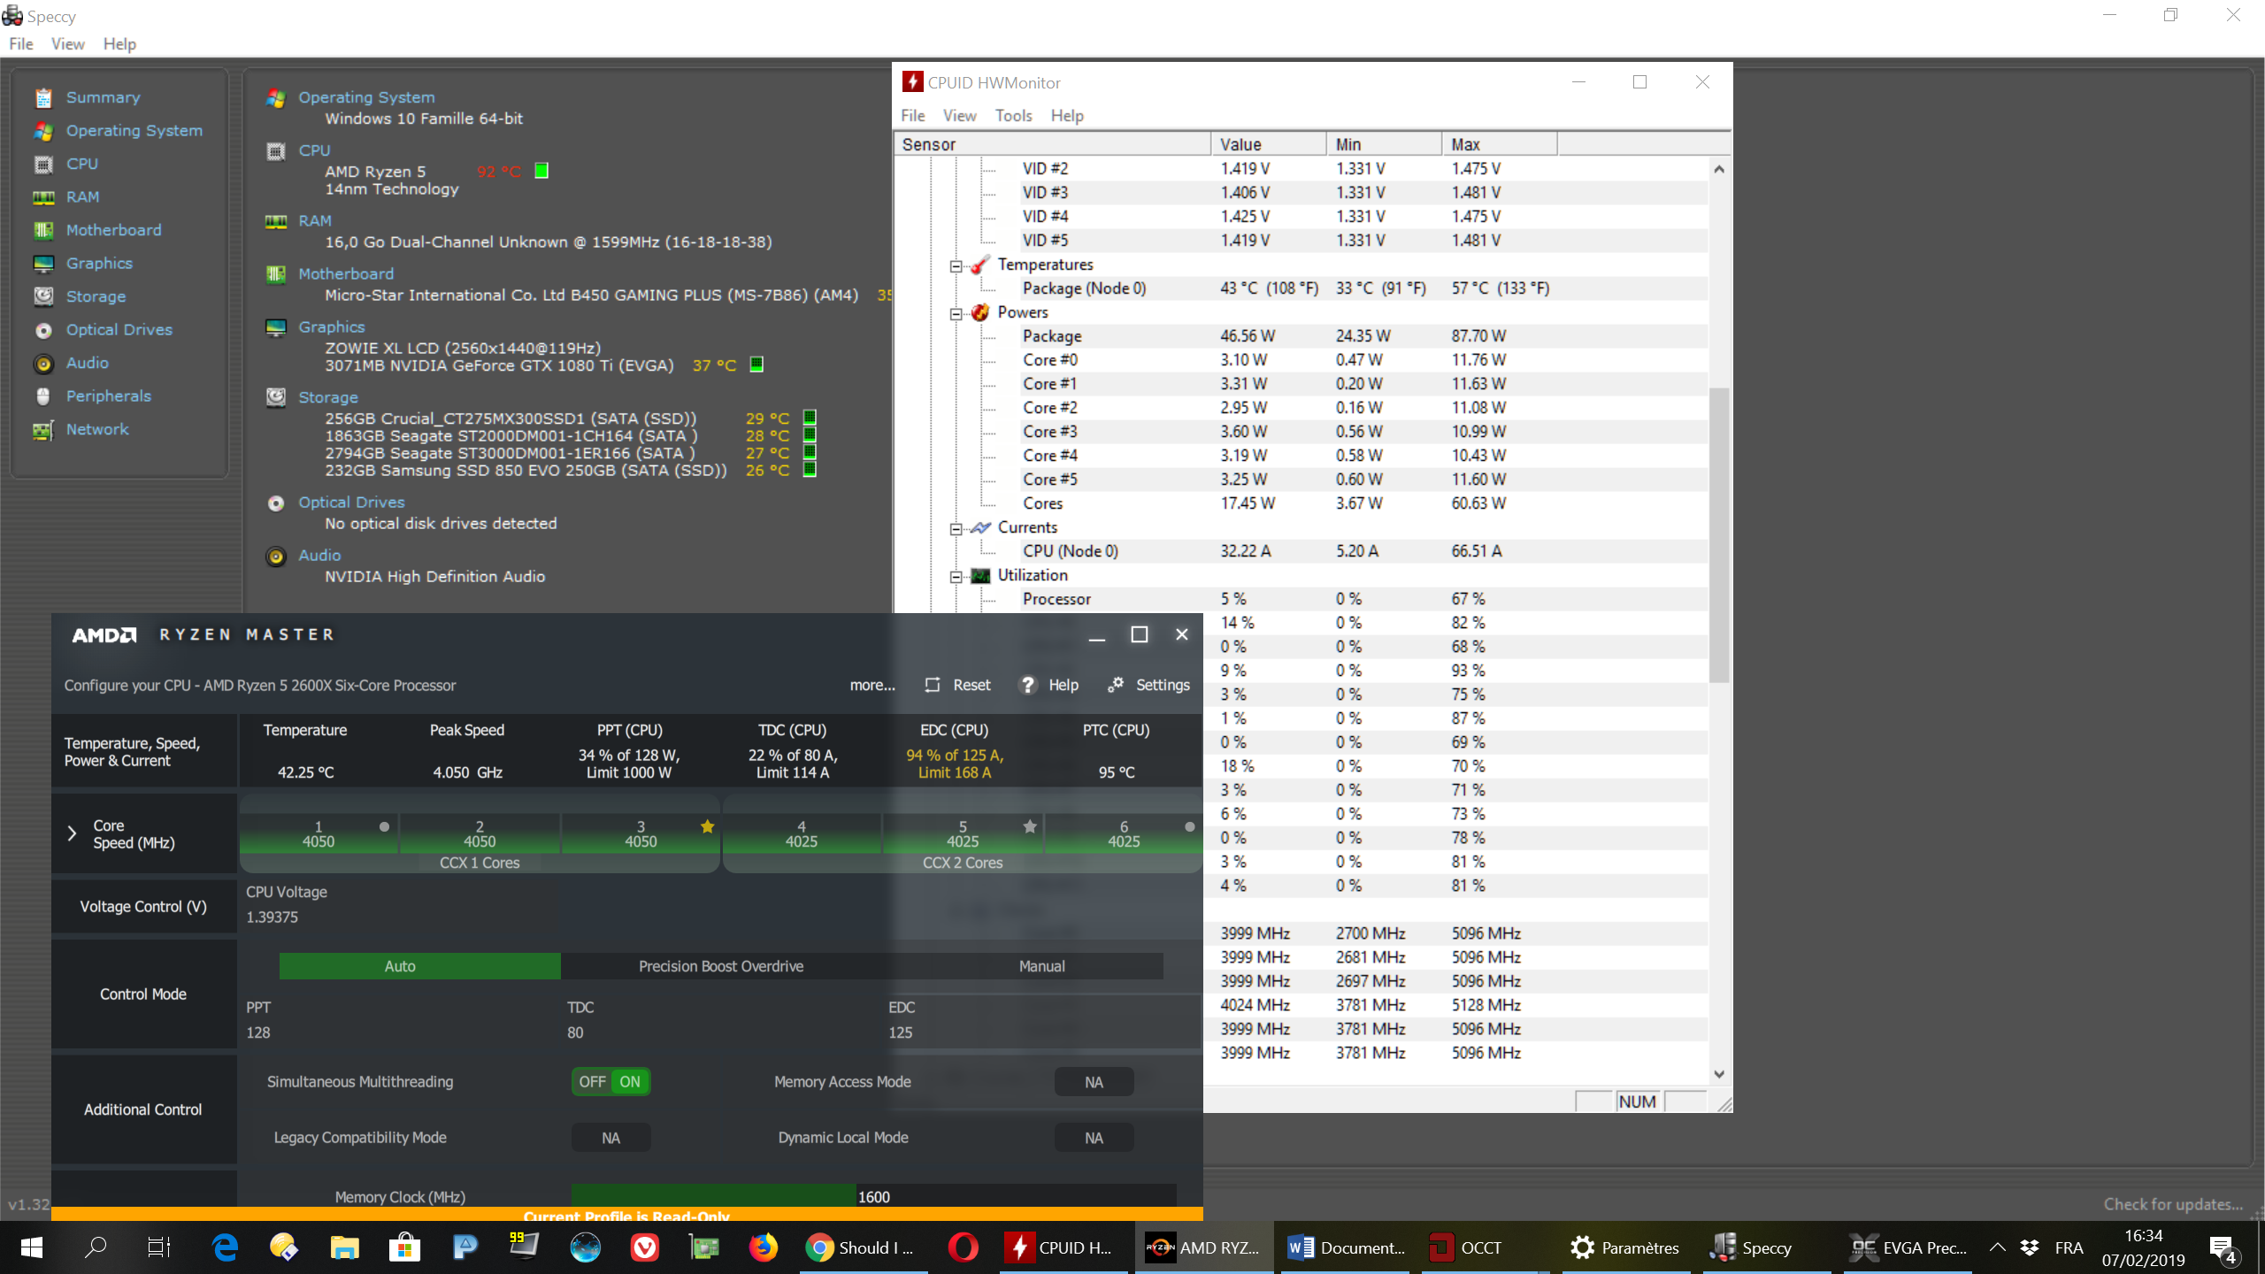
Task: Open more... options in Ryzen Master
Action: [x=872, y=686]
